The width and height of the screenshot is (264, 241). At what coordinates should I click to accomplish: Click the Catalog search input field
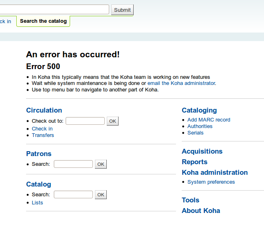[73, 194]
